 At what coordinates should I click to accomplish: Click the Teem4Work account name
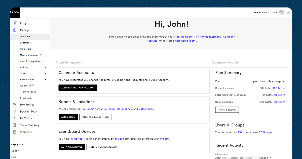click(x=260, y=12)
